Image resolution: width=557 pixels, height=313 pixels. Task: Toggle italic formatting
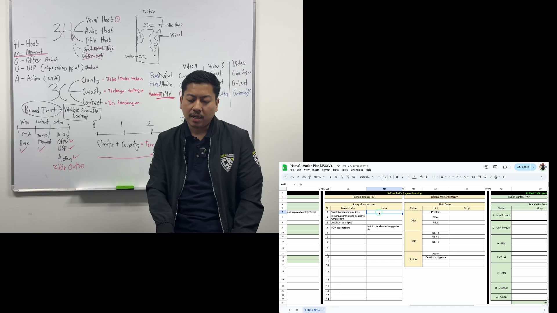click(403, 177)
